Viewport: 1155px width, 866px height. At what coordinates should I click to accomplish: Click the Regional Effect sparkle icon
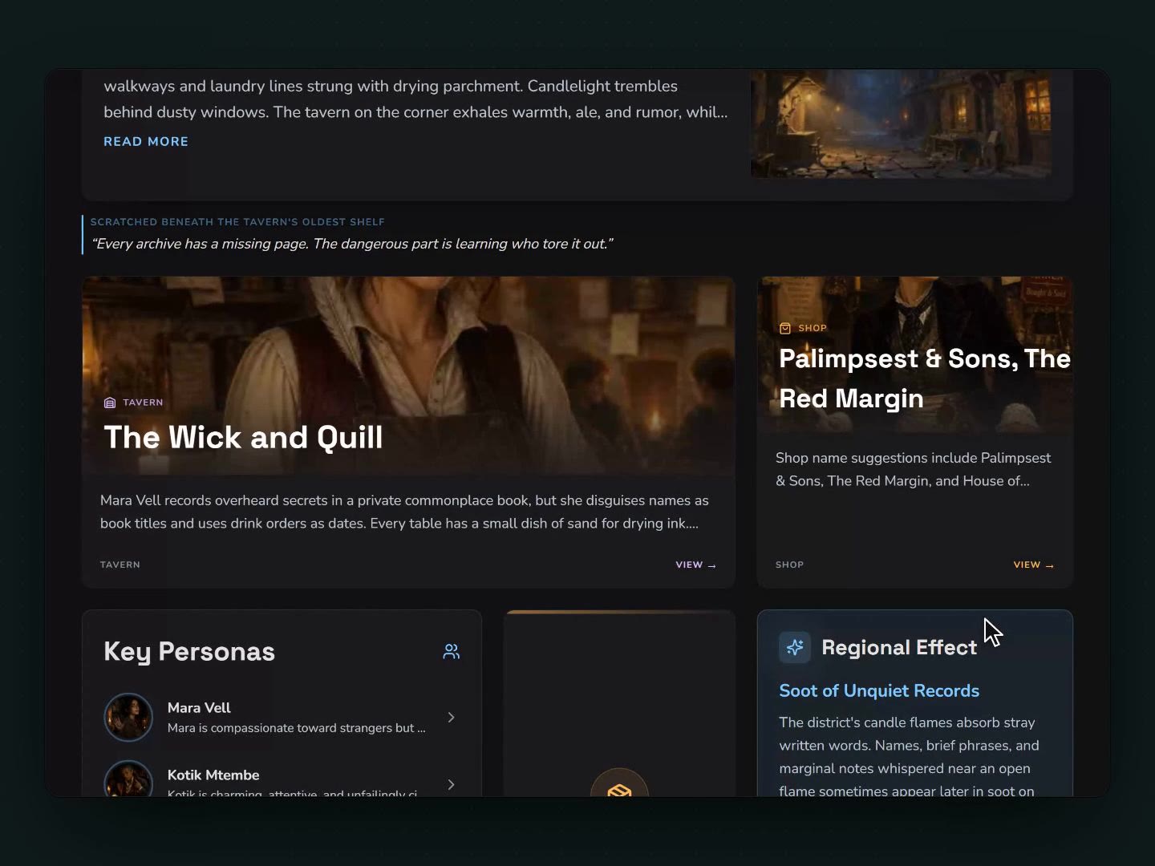click(x=795, y=647)
